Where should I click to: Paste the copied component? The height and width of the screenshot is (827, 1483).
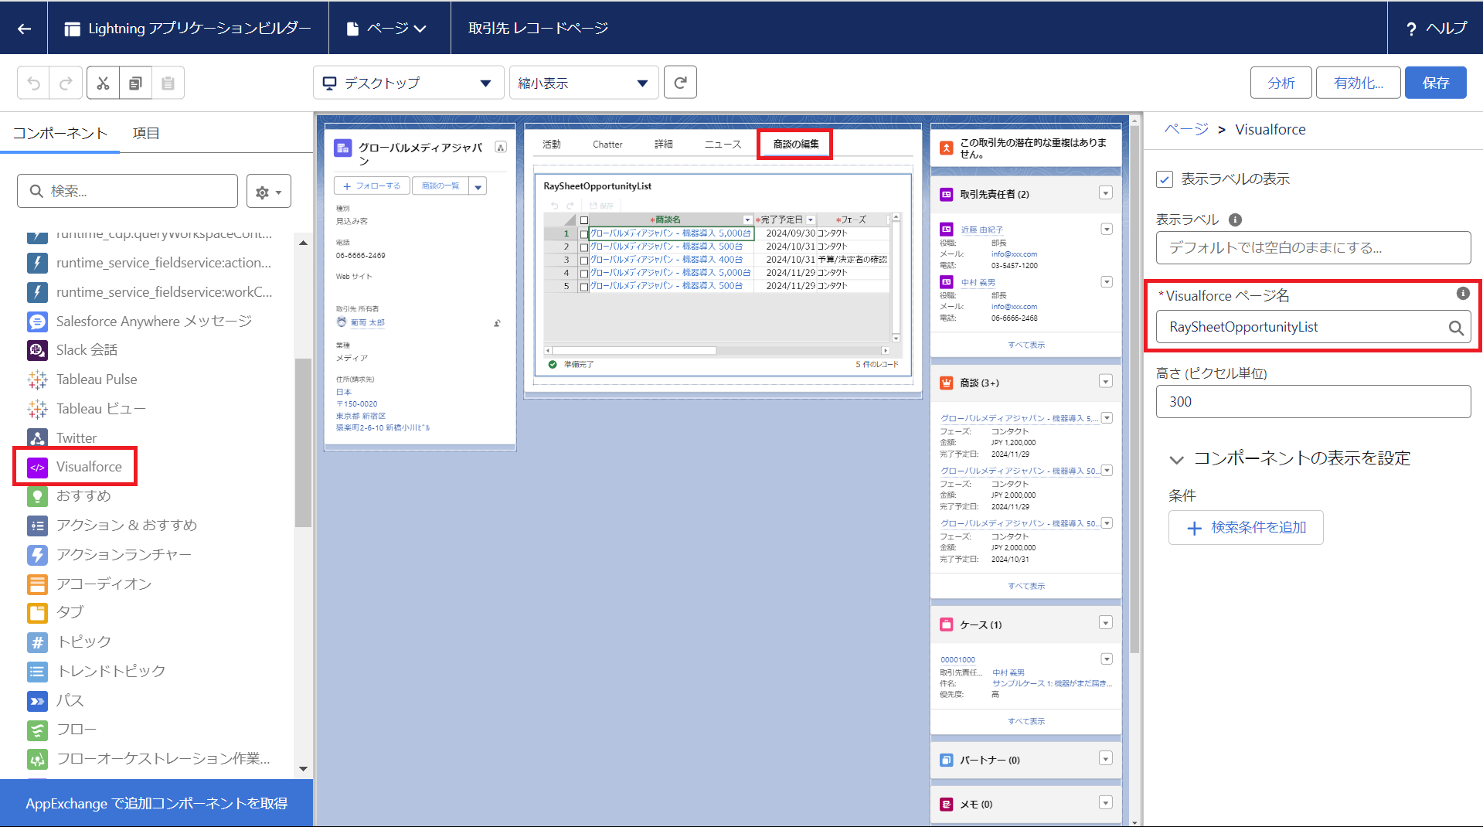click(x=168, y=83)
